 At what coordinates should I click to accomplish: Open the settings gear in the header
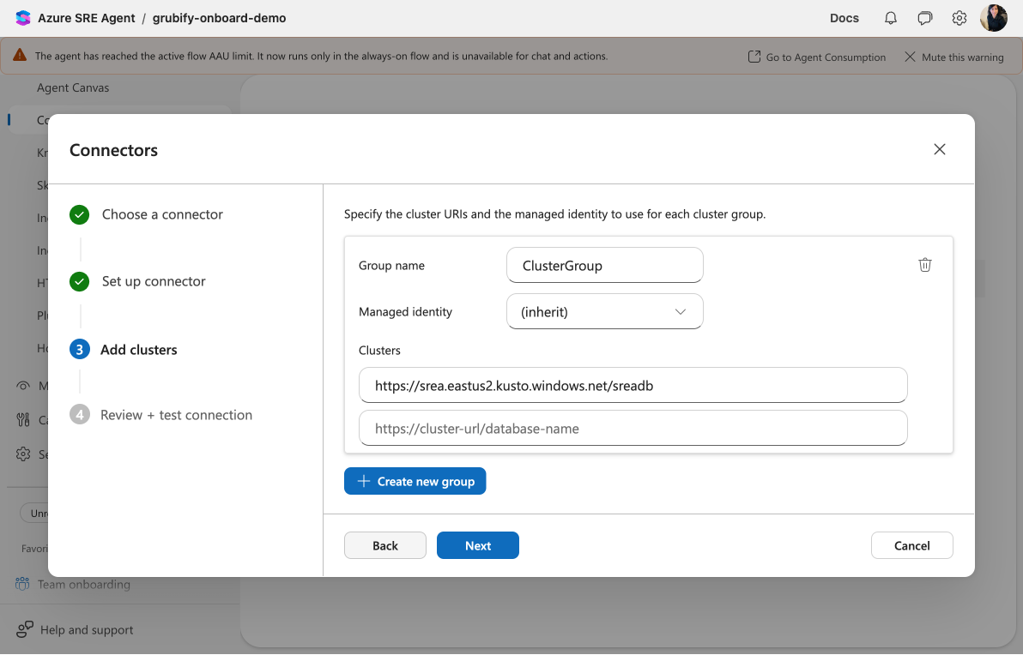pos(959,18)
